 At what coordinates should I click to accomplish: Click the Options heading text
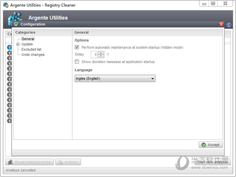point(81,40)
